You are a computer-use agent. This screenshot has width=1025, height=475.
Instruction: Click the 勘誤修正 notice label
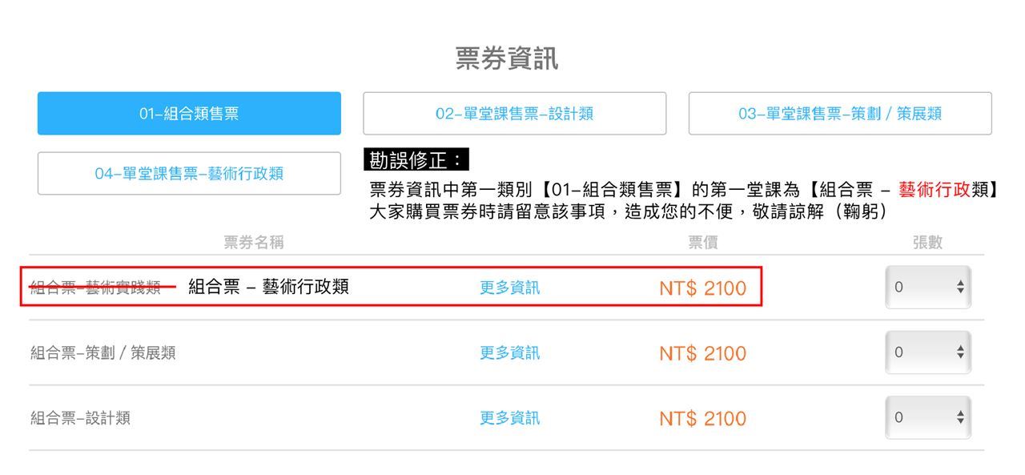(x=416, y=160)
